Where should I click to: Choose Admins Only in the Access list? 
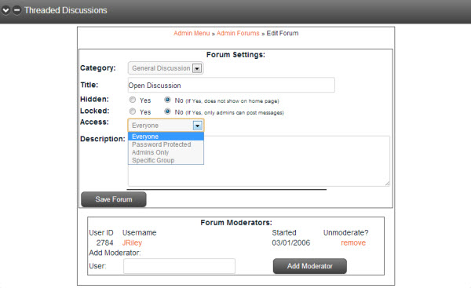click(x=166, y=152)
